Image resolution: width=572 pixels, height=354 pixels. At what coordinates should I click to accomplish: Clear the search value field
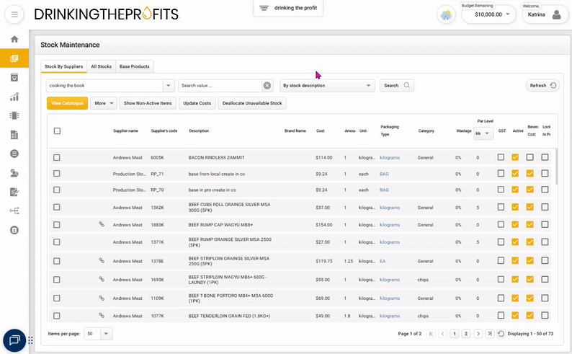tap(267, 85)
